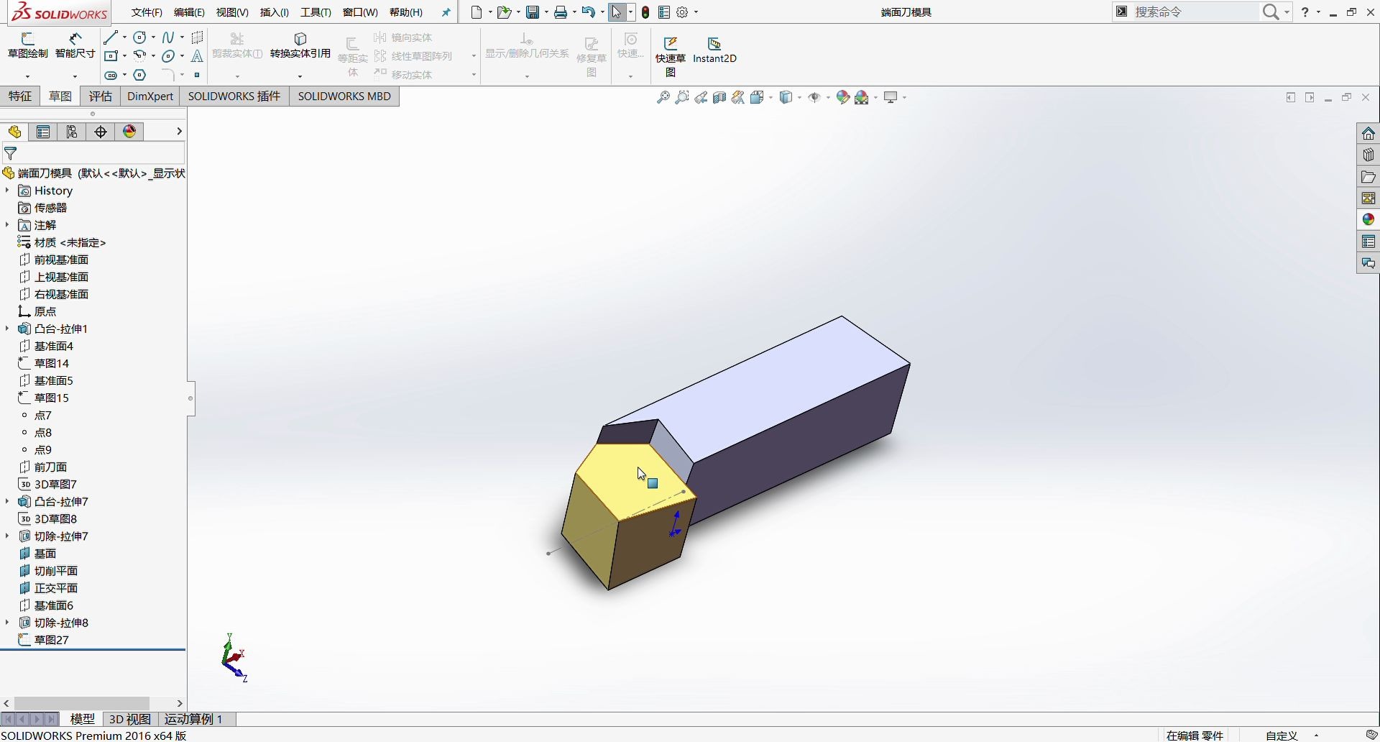Expand the manager pane tabs chevron
1380x742 pixels.
coord(179,132)
